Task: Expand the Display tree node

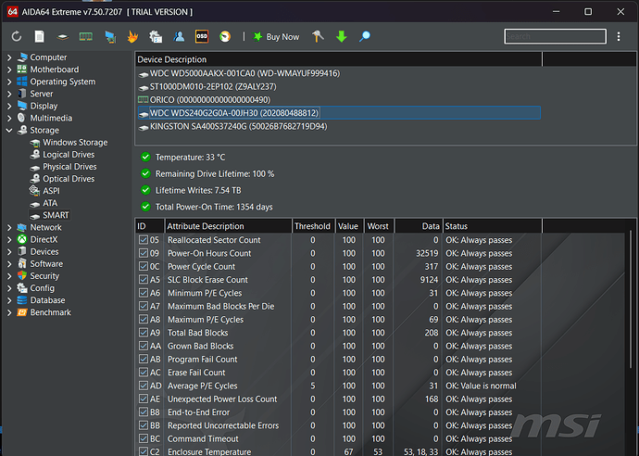Action: (9, 106)
